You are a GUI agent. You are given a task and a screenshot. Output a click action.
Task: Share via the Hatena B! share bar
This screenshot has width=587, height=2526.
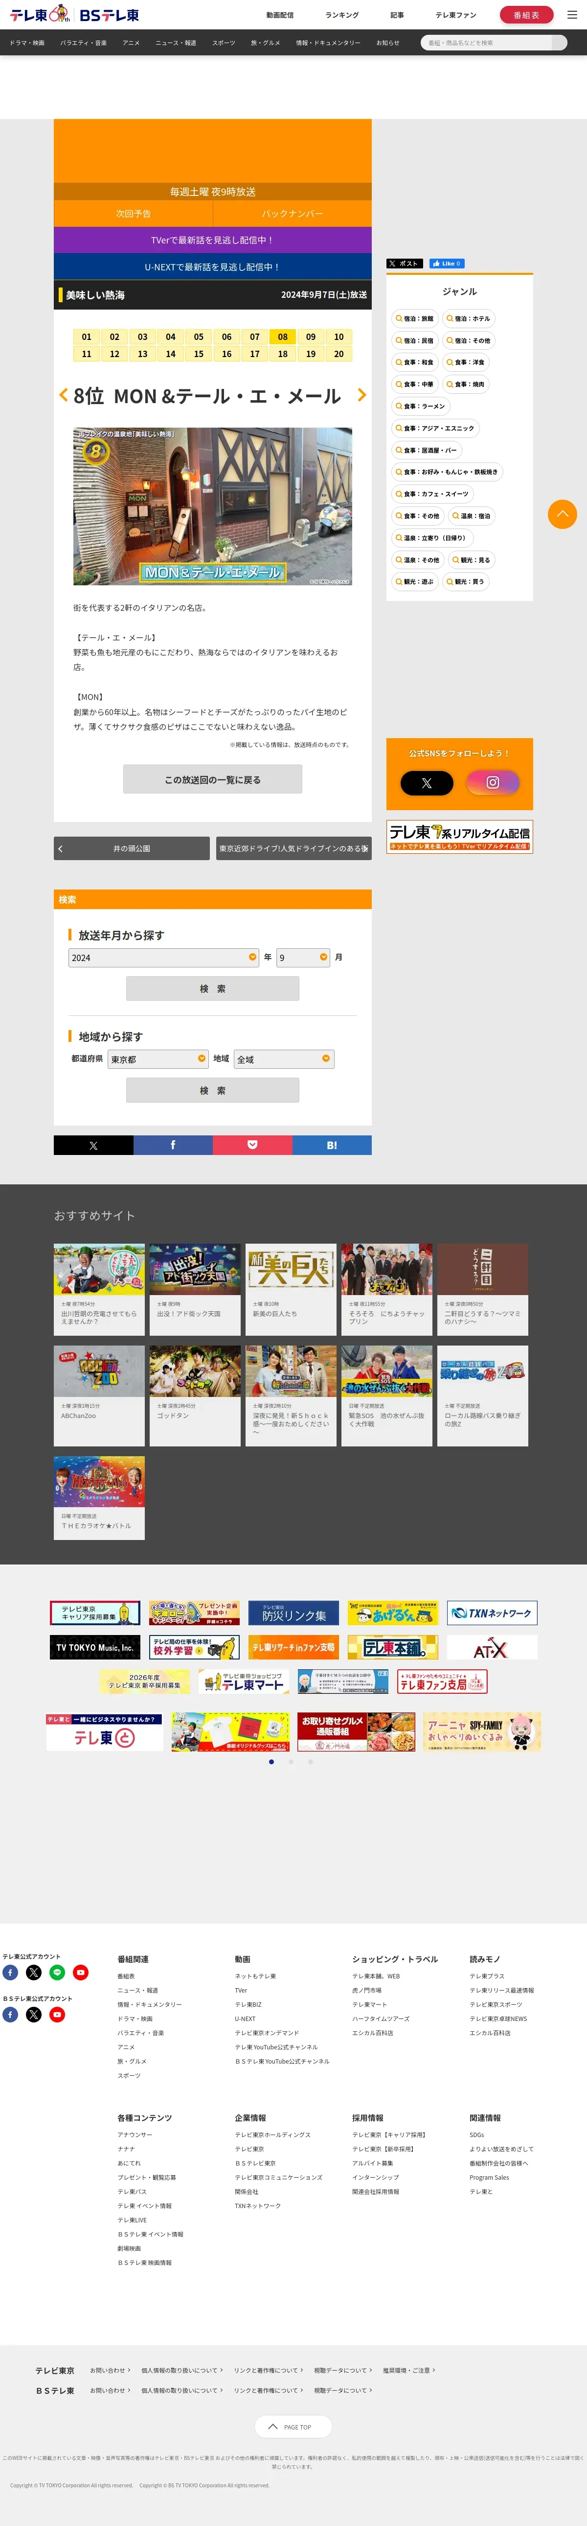point(331,1144)
